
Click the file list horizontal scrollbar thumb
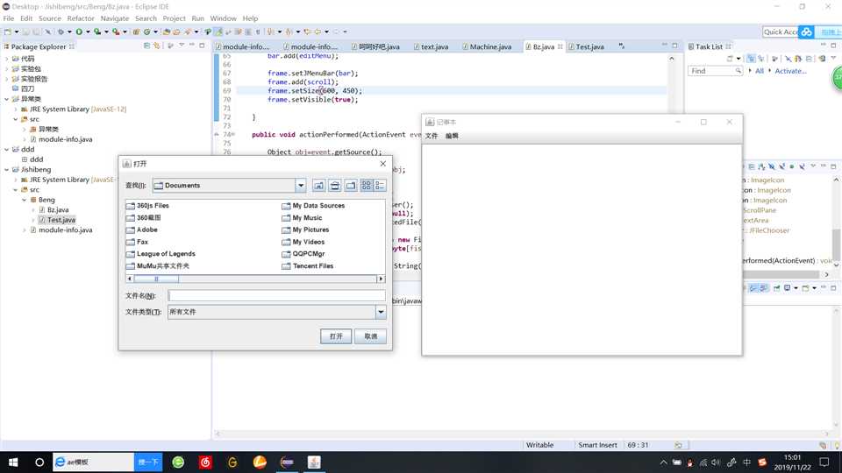[156, 279]
